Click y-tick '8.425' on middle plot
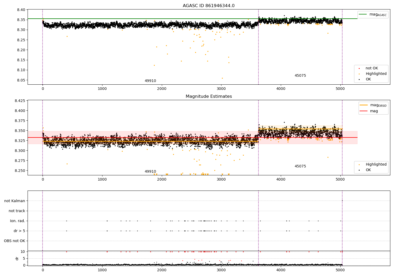The image size is (394, 276). [20, 101]
